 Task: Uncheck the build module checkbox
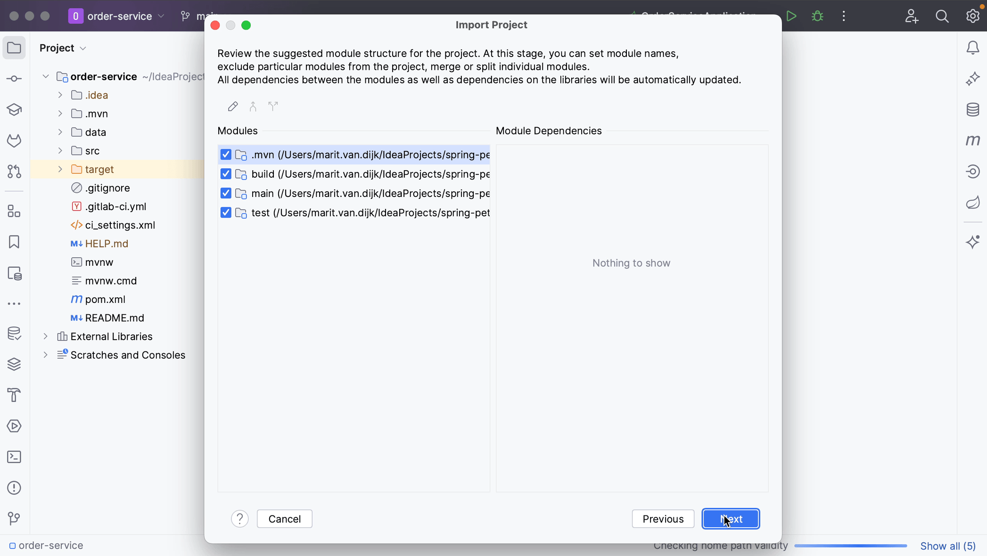[226, 174]
